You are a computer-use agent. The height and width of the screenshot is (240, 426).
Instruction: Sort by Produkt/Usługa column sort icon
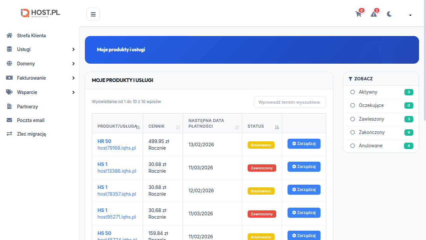pyautogui.click(x=138, y=127)
